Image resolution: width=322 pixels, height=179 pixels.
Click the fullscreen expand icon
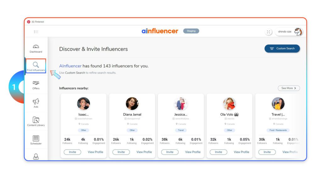[269, 32]
